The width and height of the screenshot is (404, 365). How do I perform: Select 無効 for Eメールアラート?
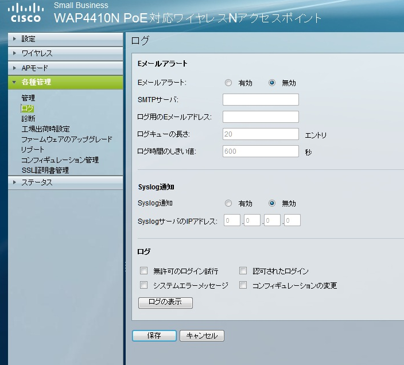pyautogui.click(x=272, y=83)
